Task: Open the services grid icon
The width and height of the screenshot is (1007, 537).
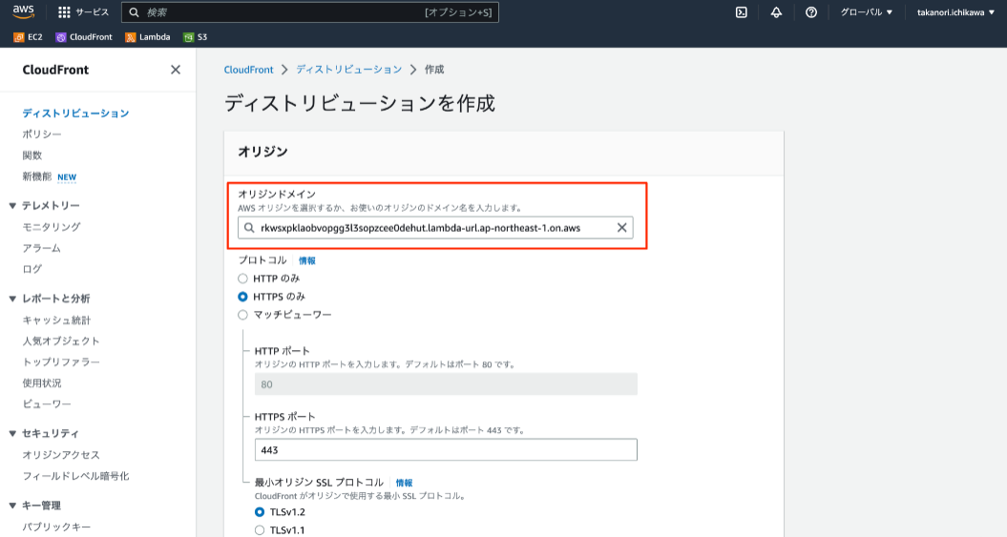Action: (x=64, y=12)
